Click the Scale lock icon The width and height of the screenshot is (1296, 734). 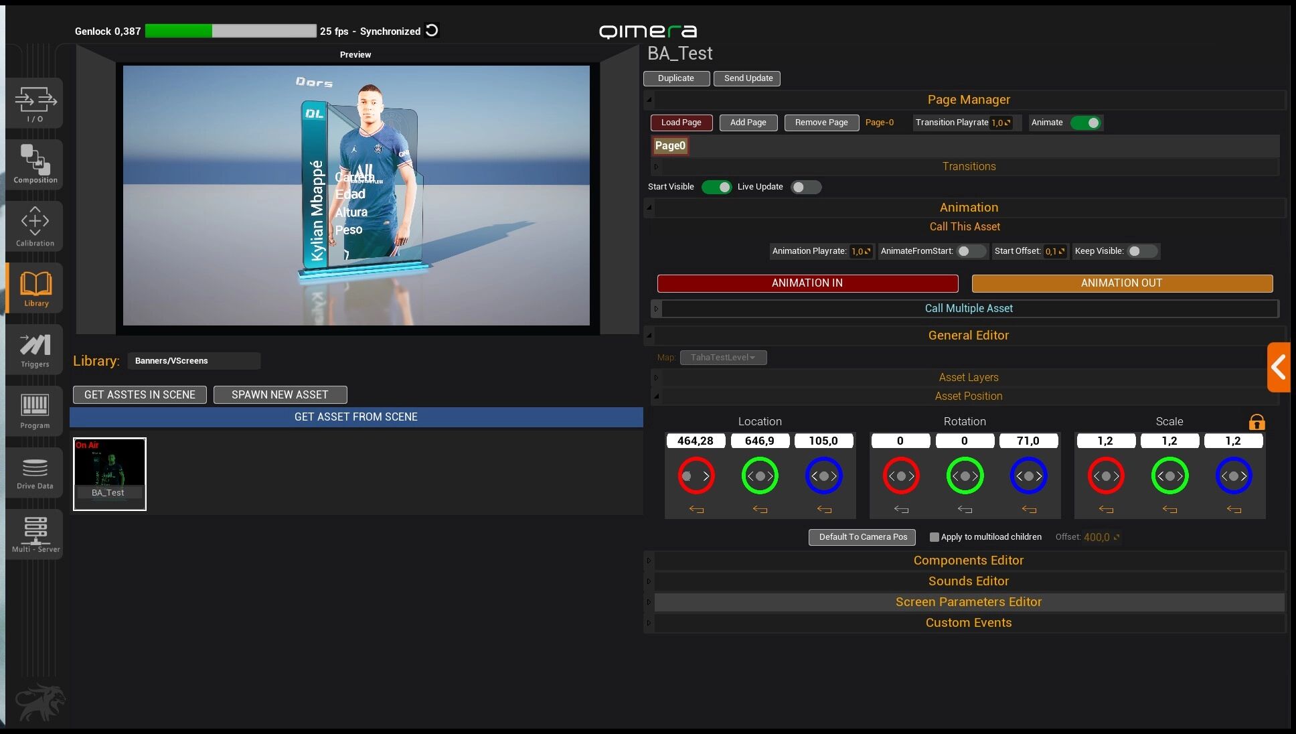tap(1257, 422)
